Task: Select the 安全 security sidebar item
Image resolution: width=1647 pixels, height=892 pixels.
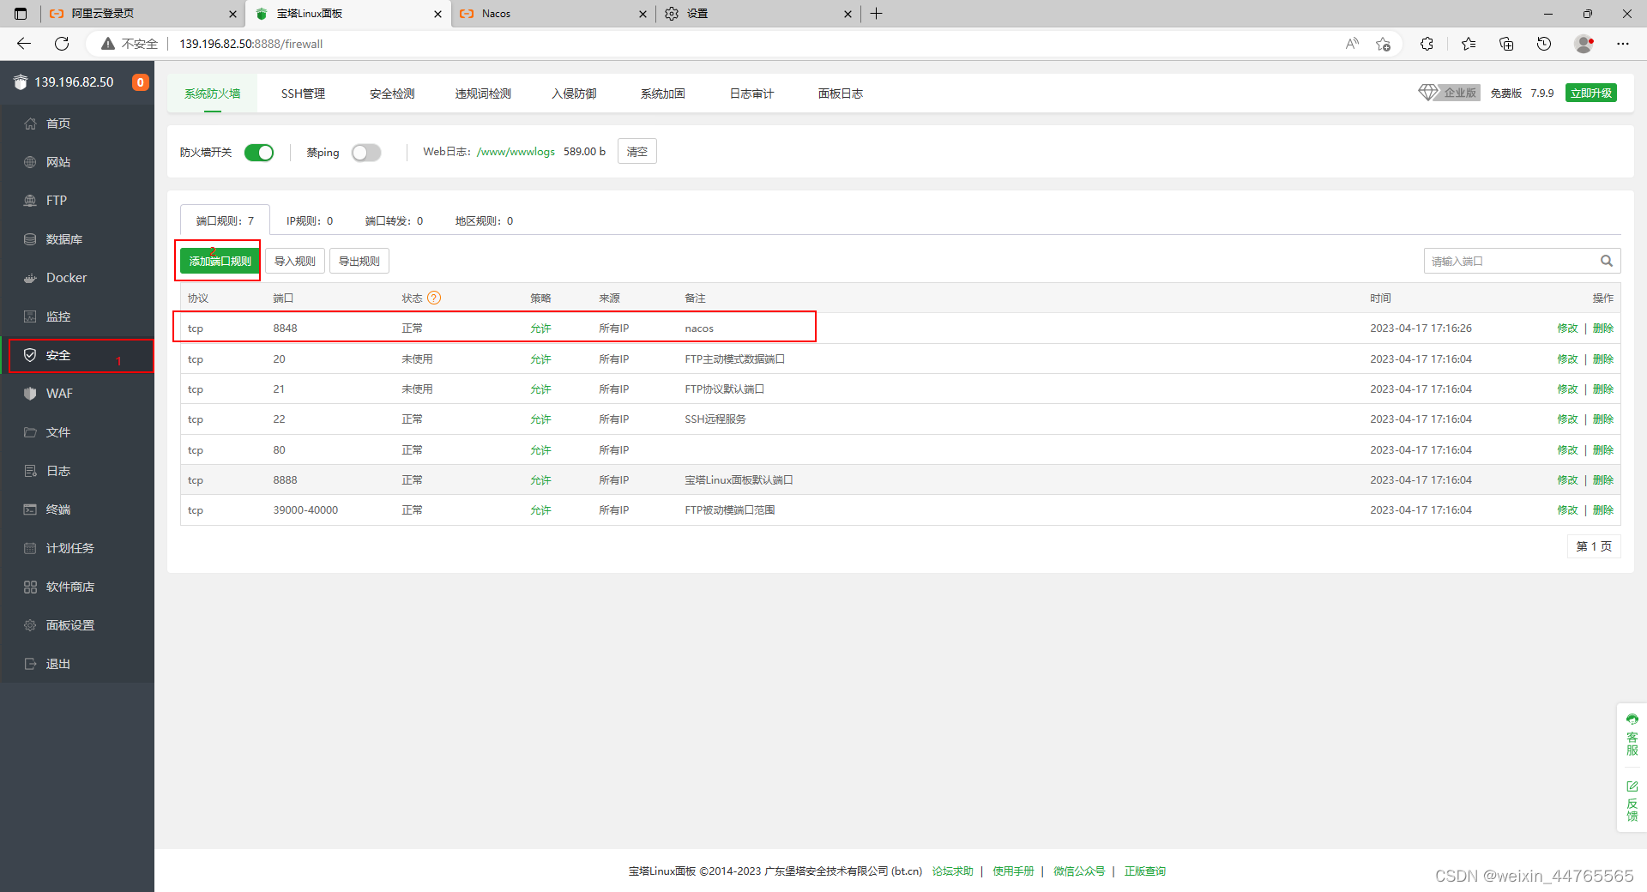Action: point(77,355)
